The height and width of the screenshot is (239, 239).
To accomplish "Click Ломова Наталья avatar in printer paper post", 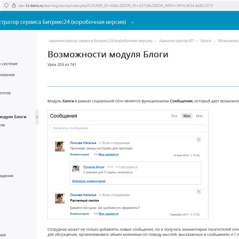I will (x=60, y=147).
